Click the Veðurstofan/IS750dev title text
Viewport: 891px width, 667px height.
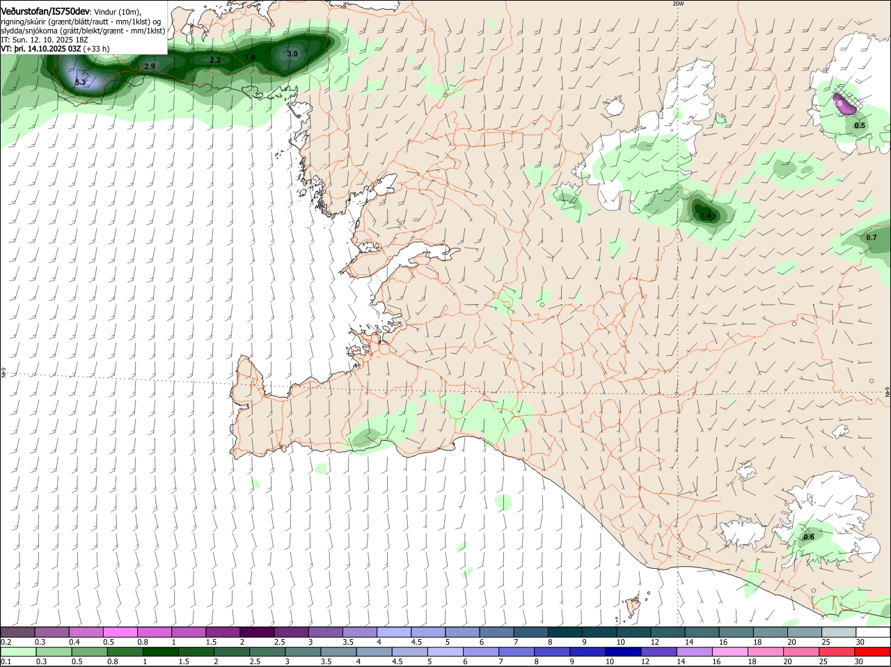45,11
